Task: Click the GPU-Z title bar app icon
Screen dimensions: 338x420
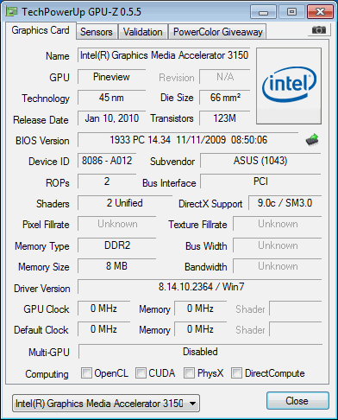Action: (12, 12)
